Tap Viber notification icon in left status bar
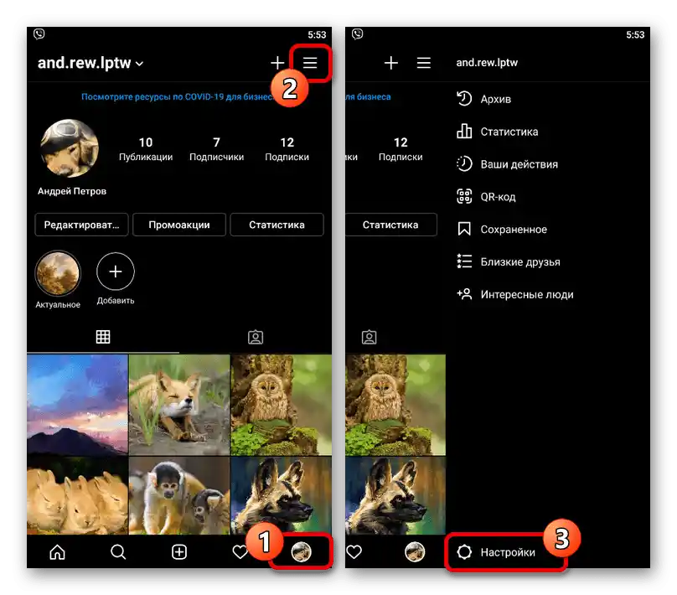This screenshot has width=677, height=595. (x=39, y=34)
